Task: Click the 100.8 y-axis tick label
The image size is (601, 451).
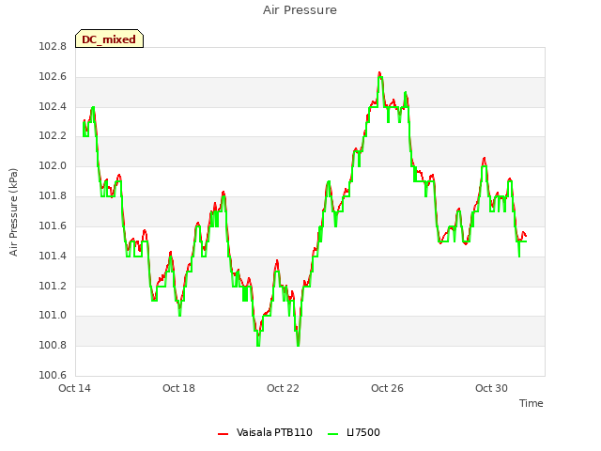Action: (x=53, y=346)
